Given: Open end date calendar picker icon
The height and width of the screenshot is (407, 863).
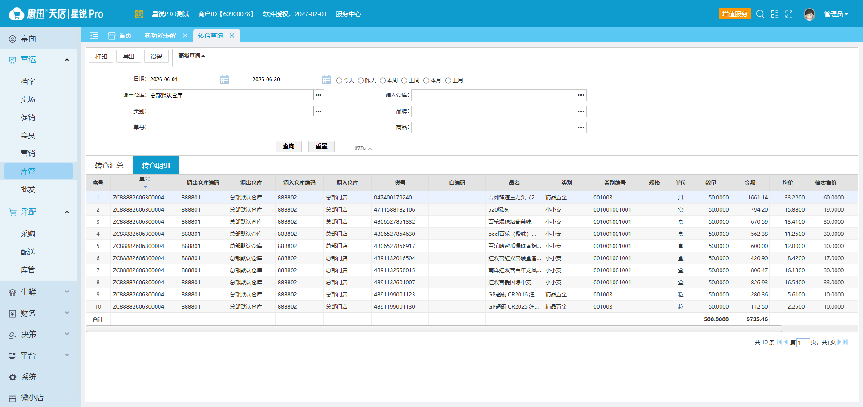Looking at the screenshot, I should (x=327, y=80).
